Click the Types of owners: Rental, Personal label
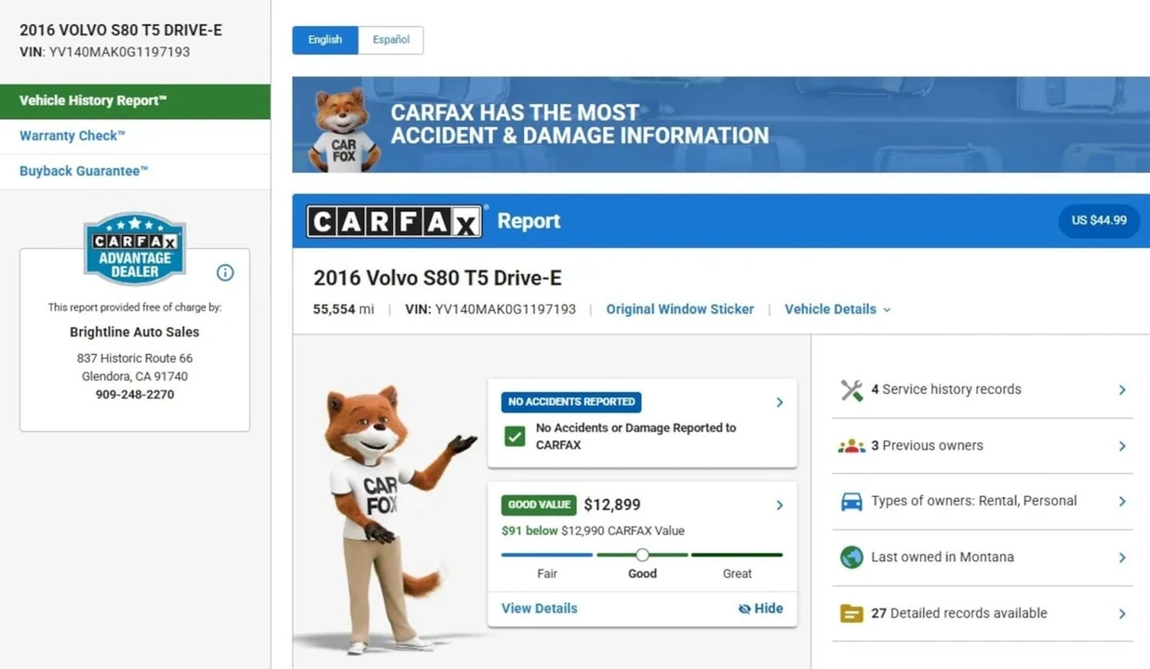This screenshot has height=669, width=1150. tap(974, 501)
